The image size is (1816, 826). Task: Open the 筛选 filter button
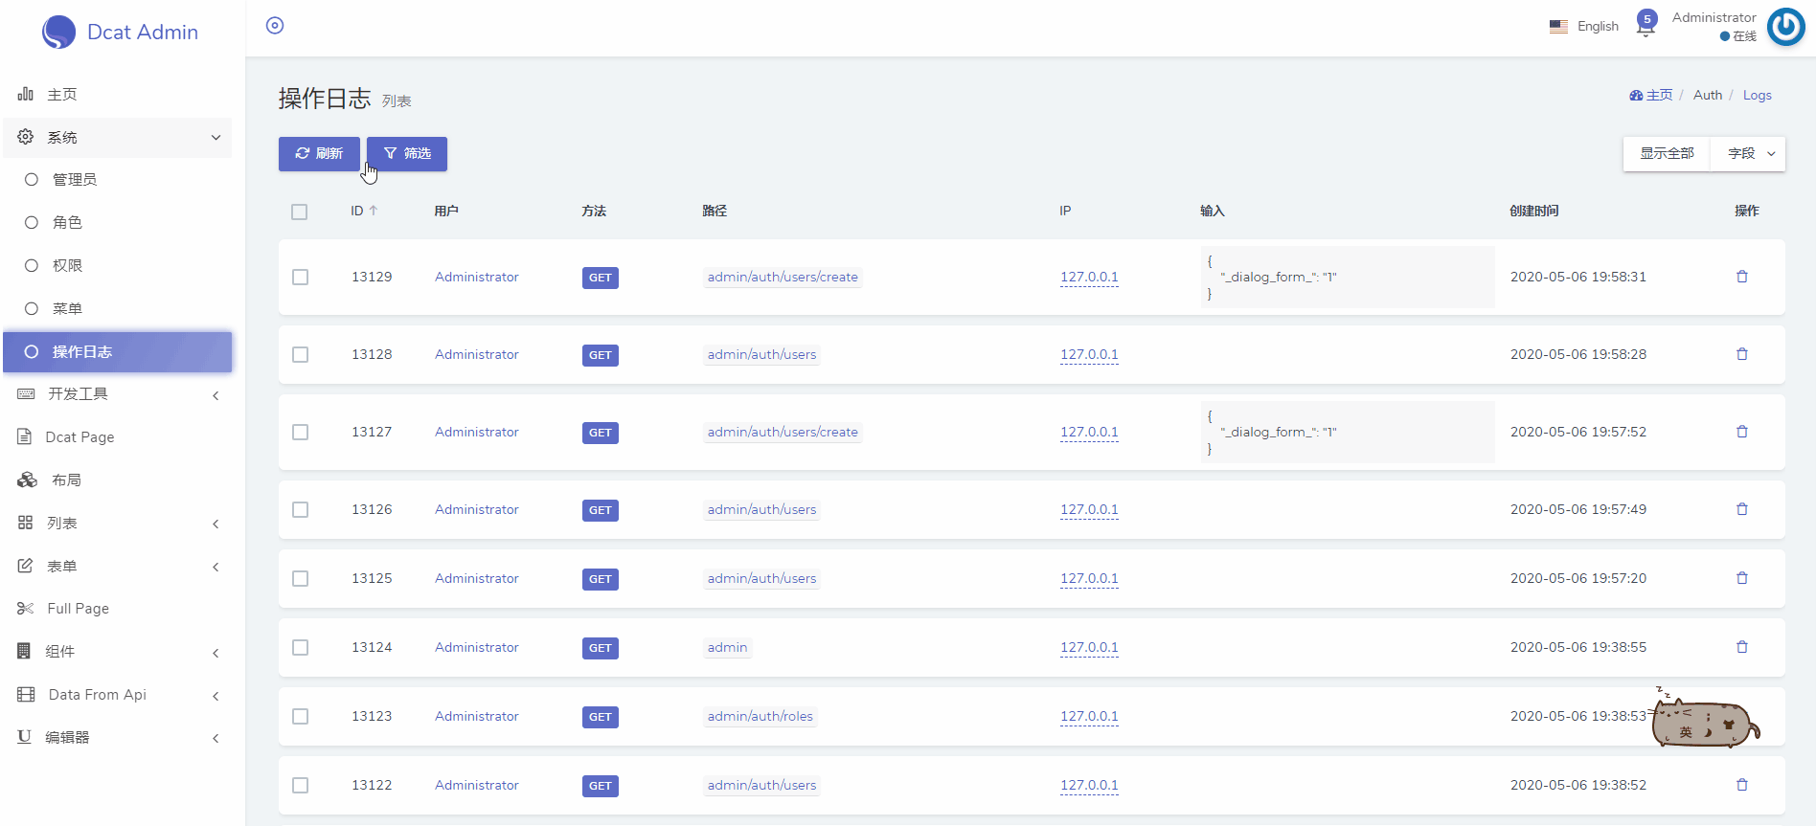click(x=407, y=154)
